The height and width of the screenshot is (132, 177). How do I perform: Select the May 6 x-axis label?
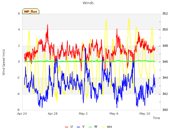pyautogui.click(x=114, y=114)
